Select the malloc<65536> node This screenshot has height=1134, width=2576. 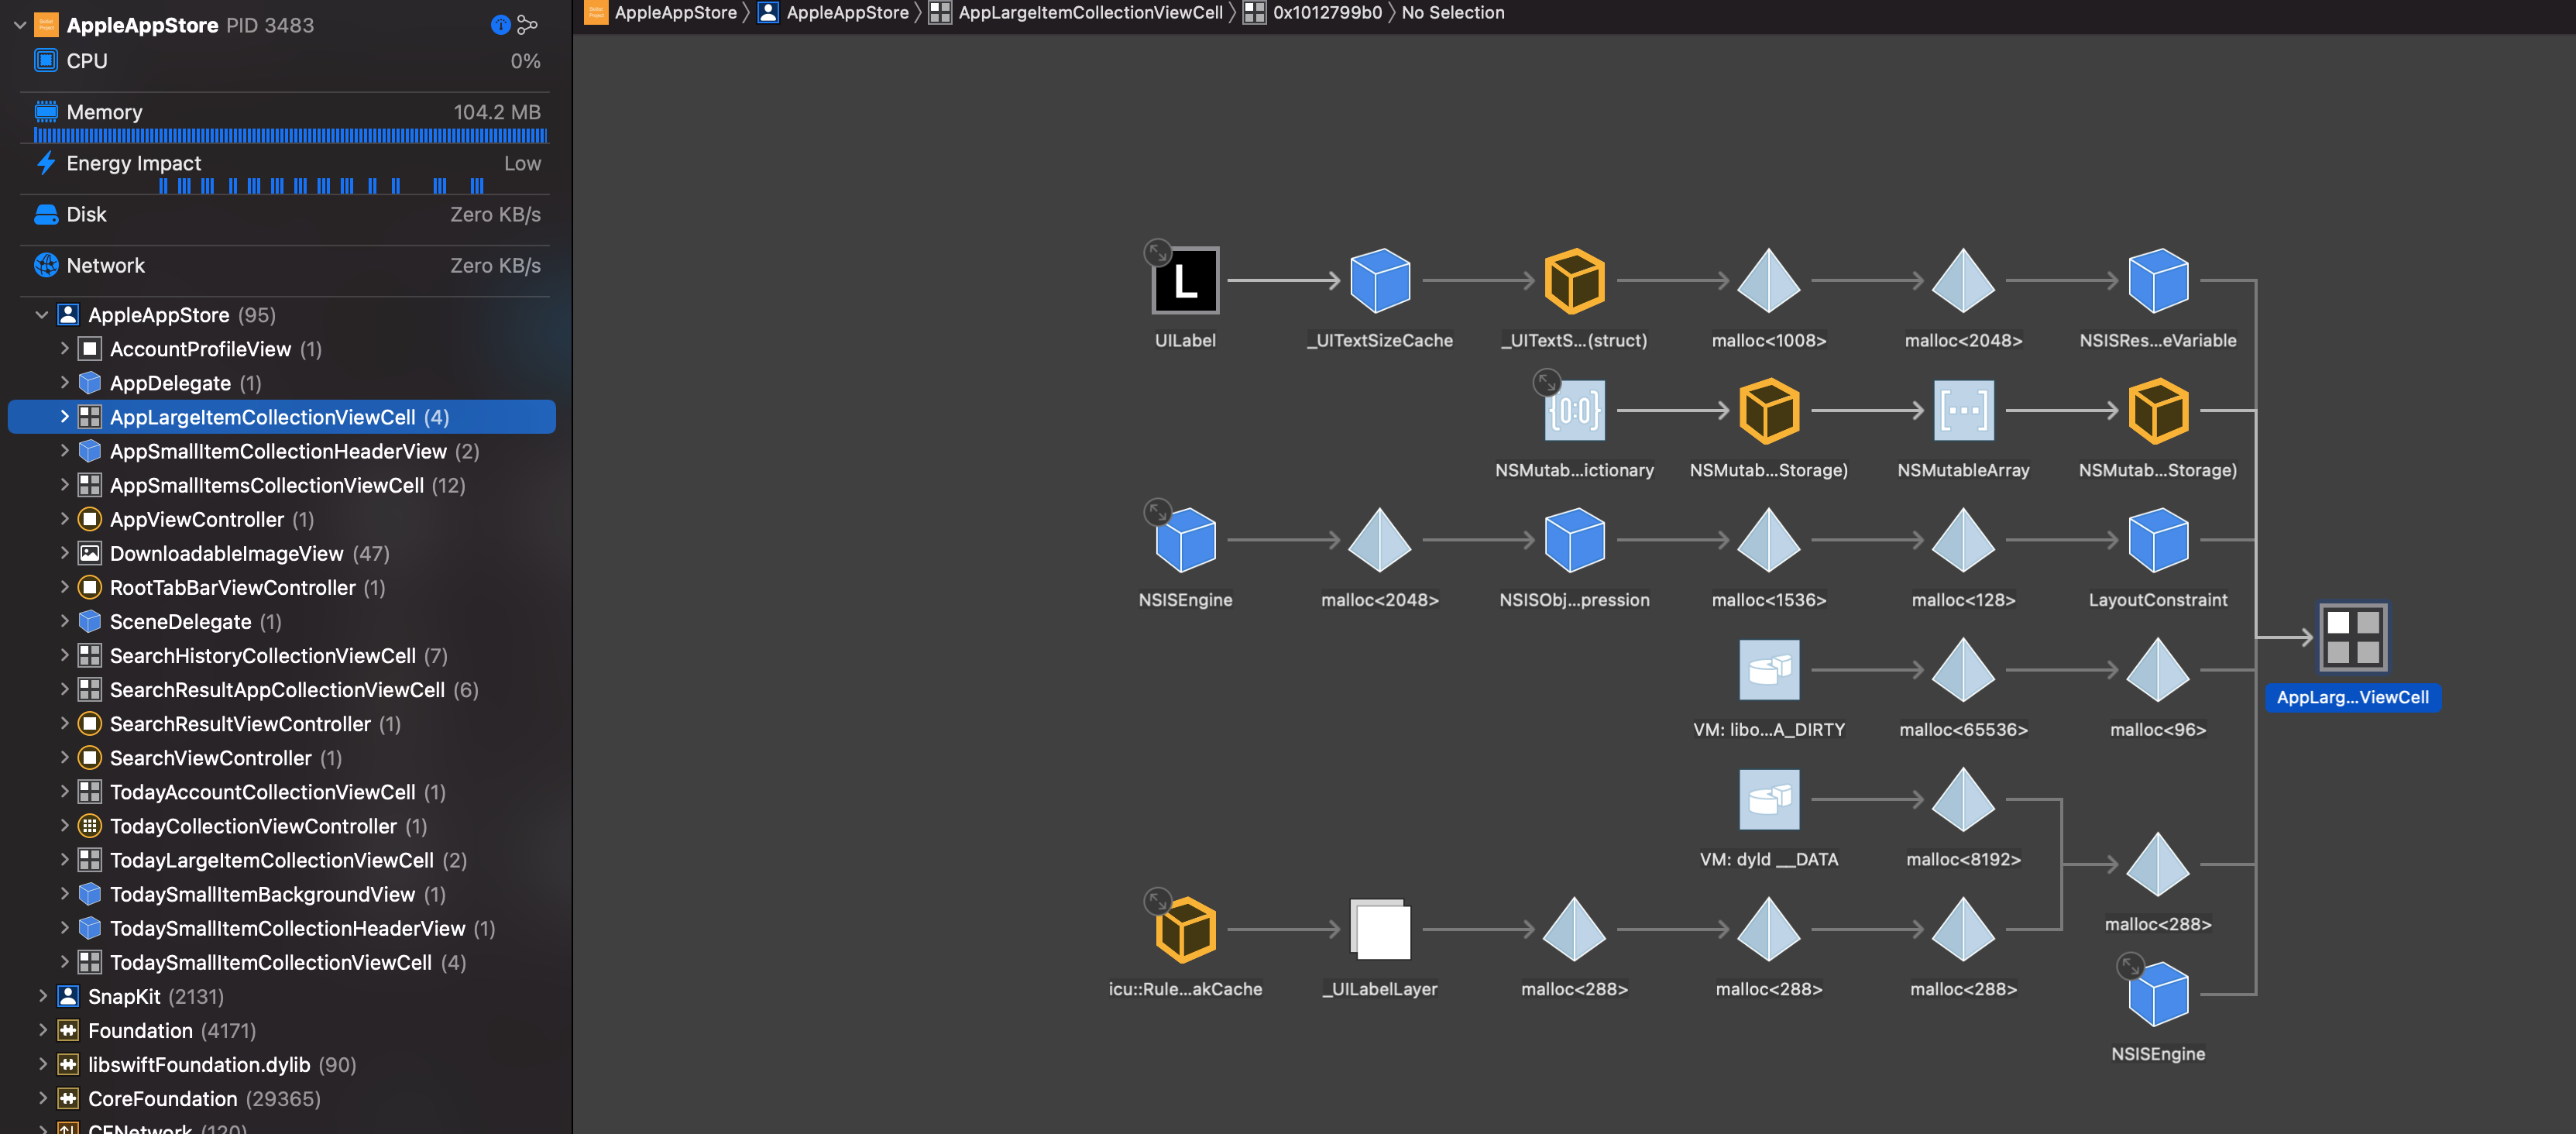[x=1963, y=670]
